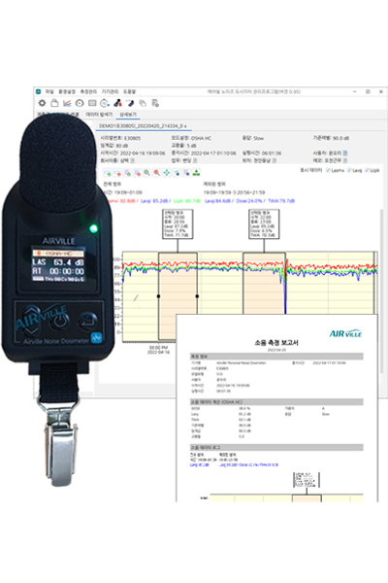This screenshot has width=388, height=583.
Task: Toggle the Lasmx display checkbox
Action: click(328, 170)
